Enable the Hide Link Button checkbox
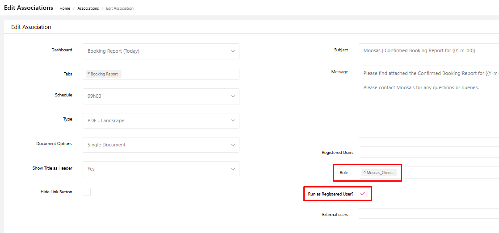This screenshot has width=499, height=233. (x=87, y=192)
